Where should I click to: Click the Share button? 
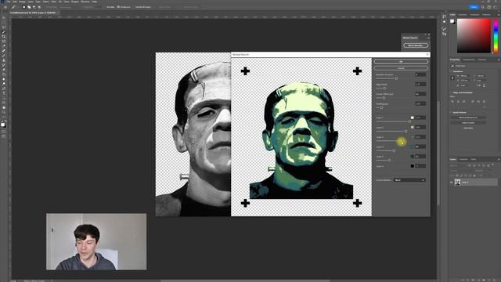pyautogui.click(x=474, y=7)
